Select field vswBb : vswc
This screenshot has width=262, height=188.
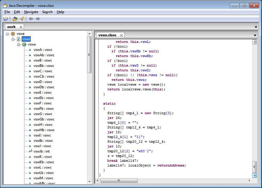pyautogui.click(x=44, y=66)
